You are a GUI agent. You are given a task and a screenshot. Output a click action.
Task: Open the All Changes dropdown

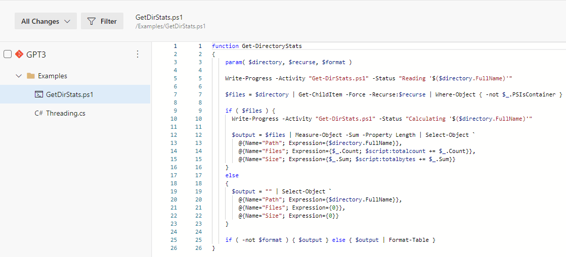pyautogui.click(x=46, y=21)
